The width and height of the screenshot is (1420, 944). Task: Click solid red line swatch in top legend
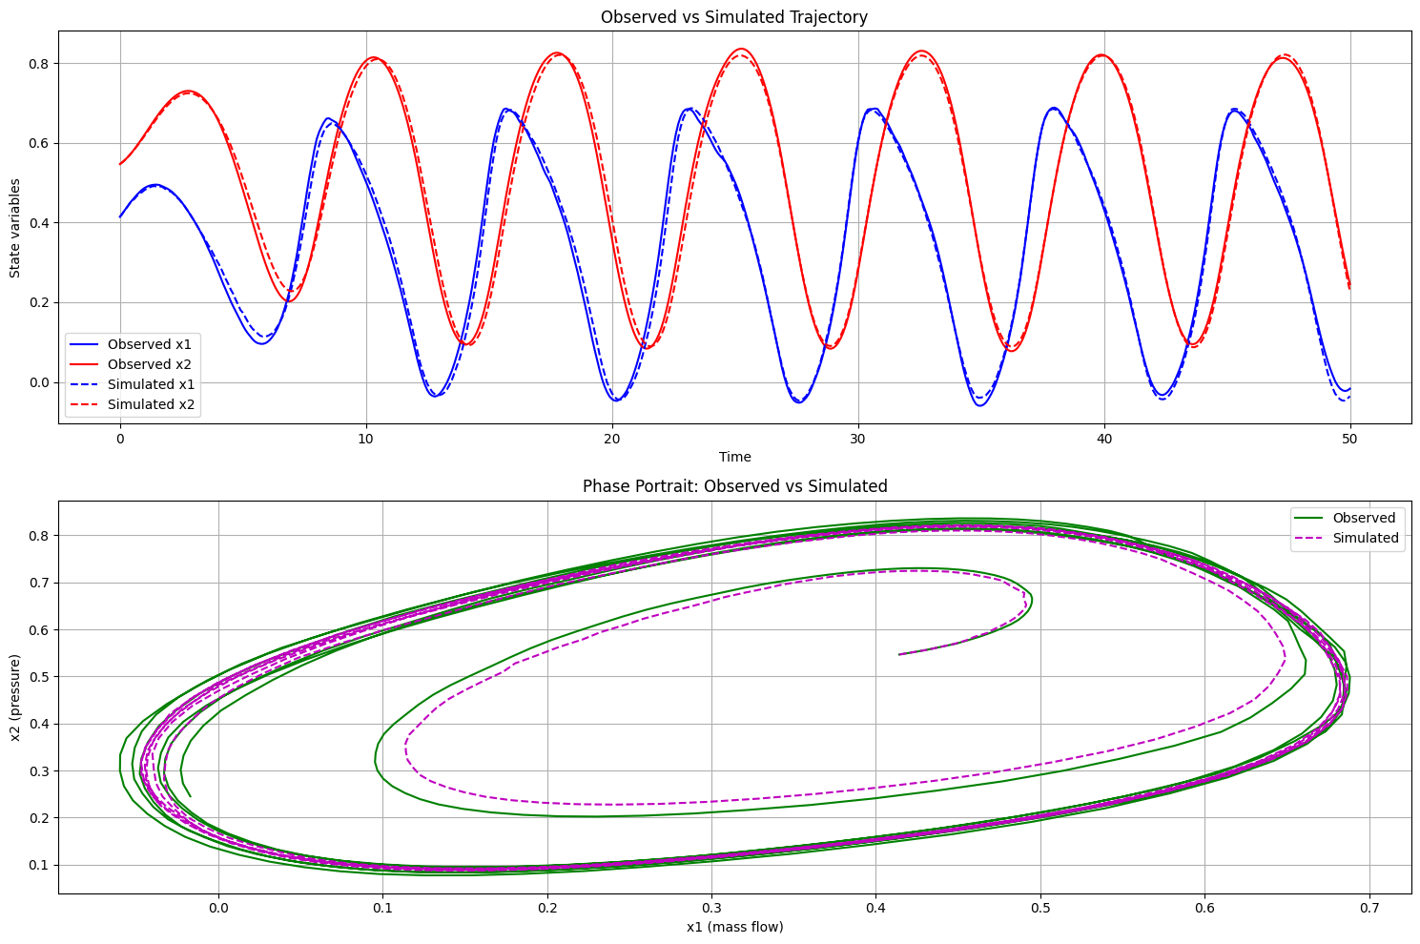coord(86,364)
